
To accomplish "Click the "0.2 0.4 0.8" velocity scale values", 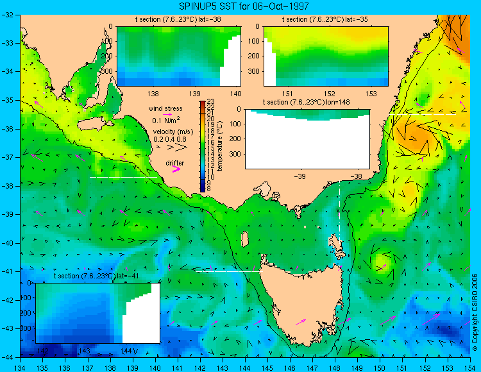I will click(170, 139).
